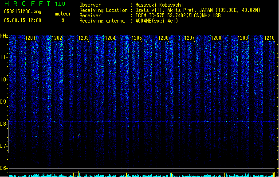The height and width of the screenshot is (177, 279).
Task: Click the Ogata-vill. Akita-Pref. JAPAN location text
Action: (x=198, y=10)
